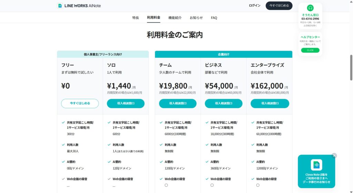Click checkmark beside ビジネス plan Web会議の録音
Screen dimensions: 353x193
[x=207, y=179]
